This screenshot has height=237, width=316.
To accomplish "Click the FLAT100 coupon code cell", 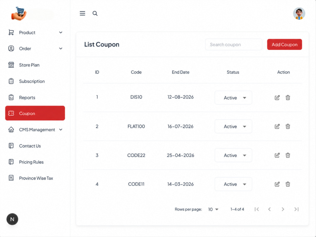I will click(x=136, y=126).
